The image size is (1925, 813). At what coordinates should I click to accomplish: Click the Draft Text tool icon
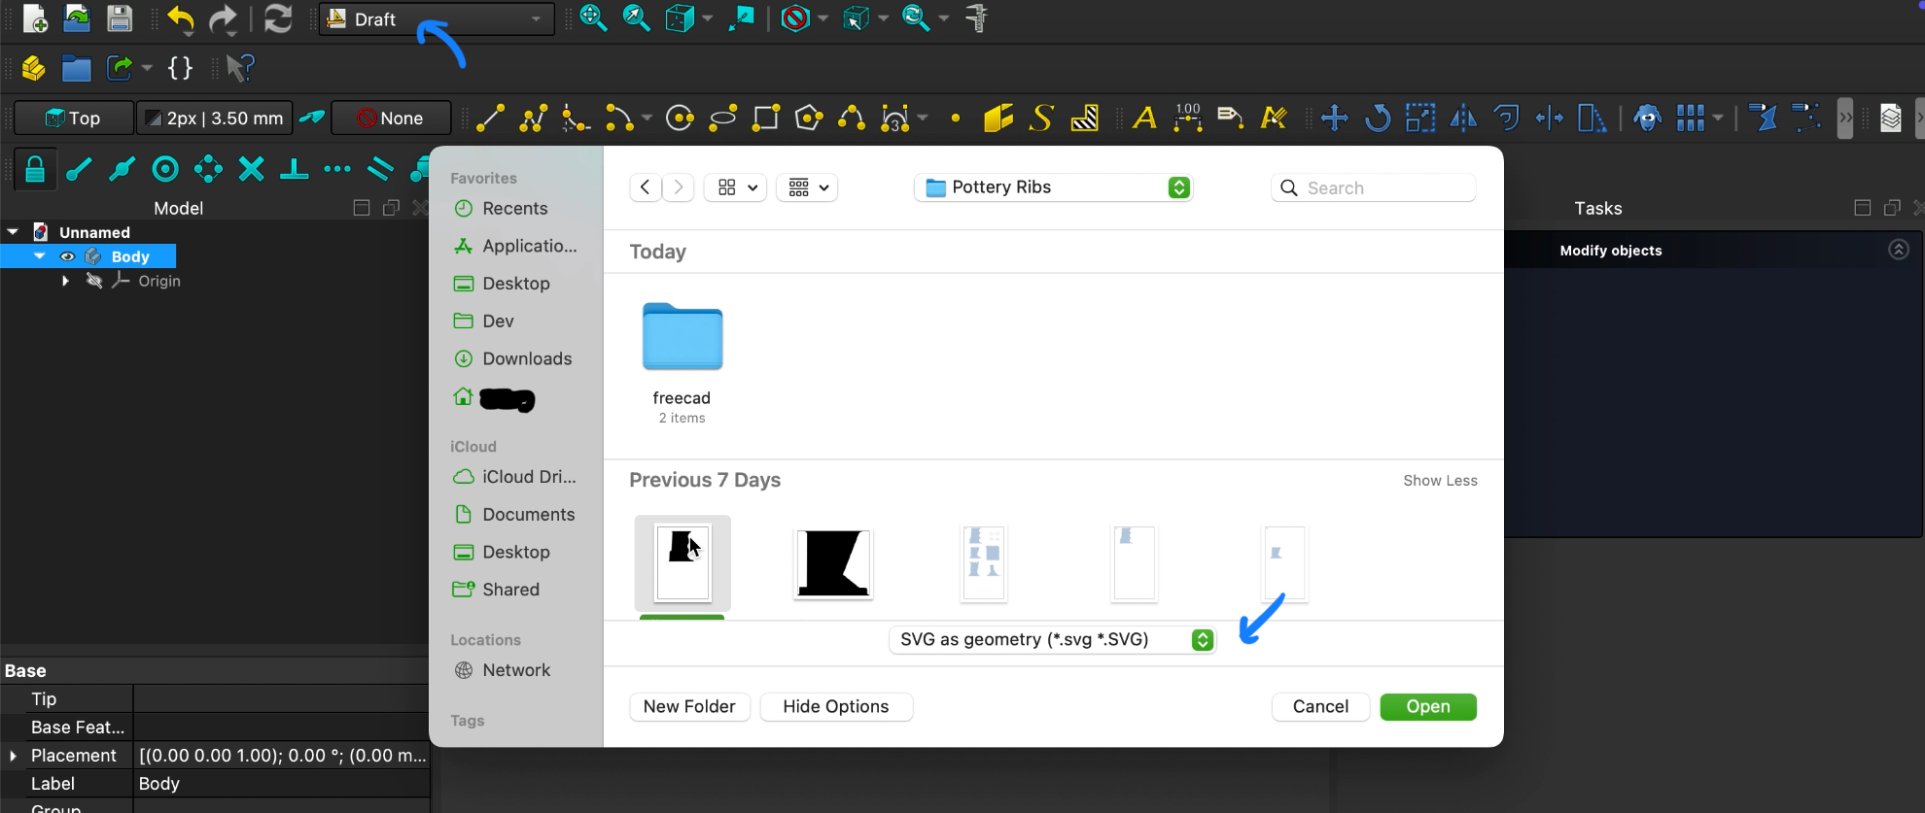[x=1144, y=119]
